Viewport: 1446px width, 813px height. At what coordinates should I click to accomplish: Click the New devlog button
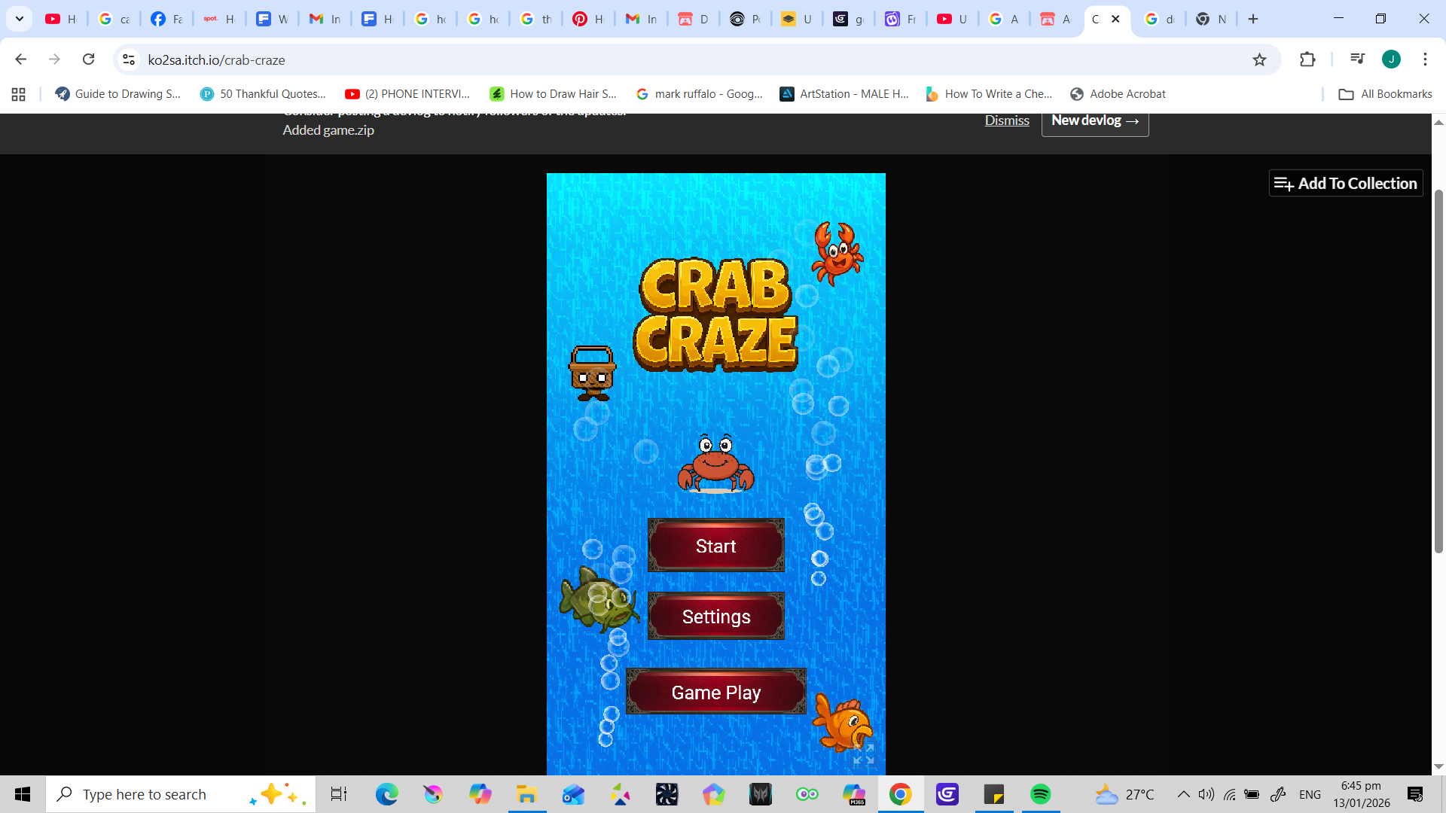pos(1094,120)
